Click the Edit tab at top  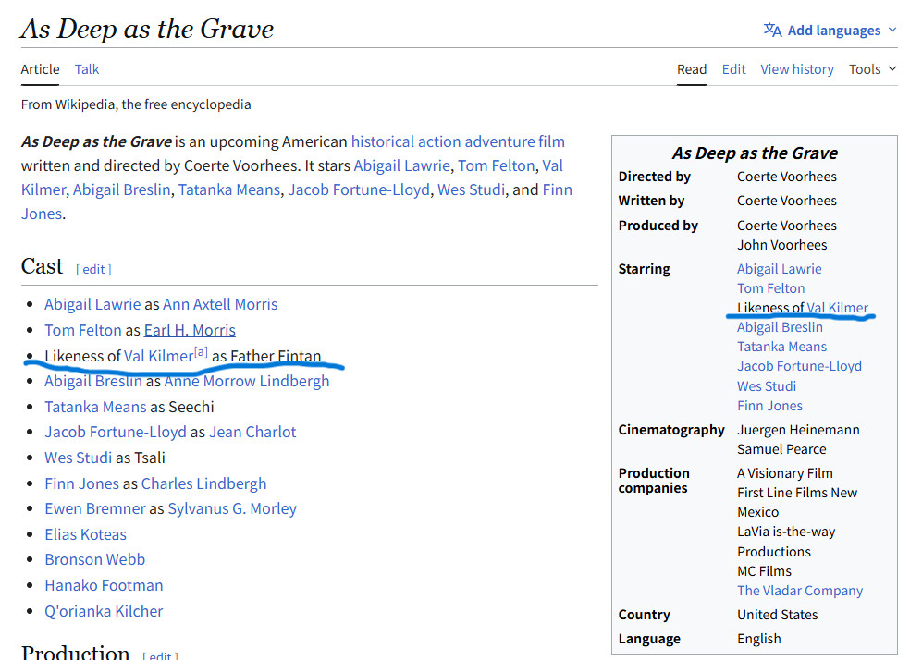(733, 69)
